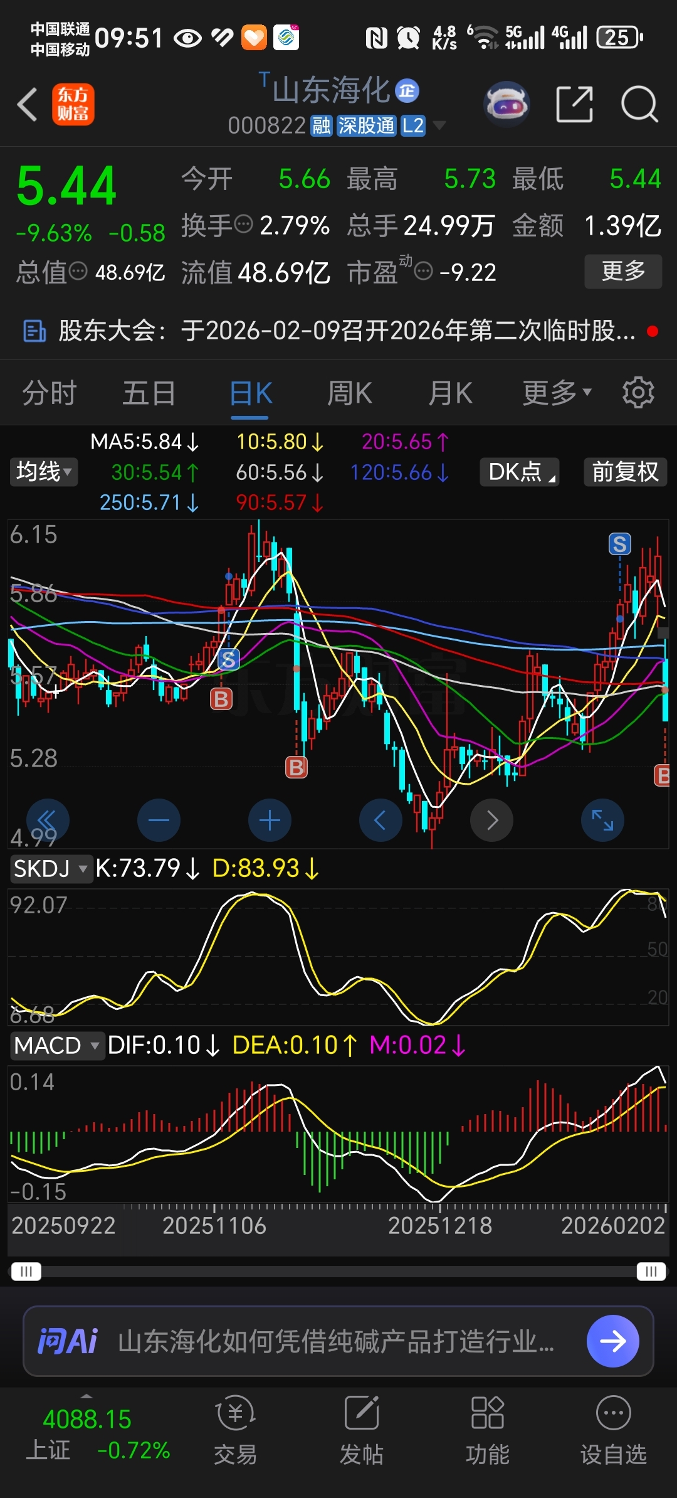Screen dimensions: 677x1498
Task: Tap the blue 企 badge icon
Action: tap(407, 91)
